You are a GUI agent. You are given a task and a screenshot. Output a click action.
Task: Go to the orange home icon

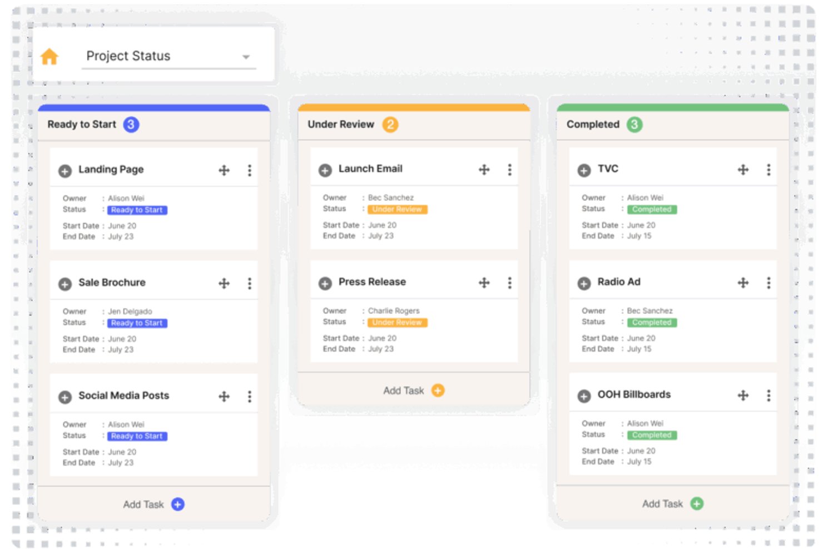(49, 56)
